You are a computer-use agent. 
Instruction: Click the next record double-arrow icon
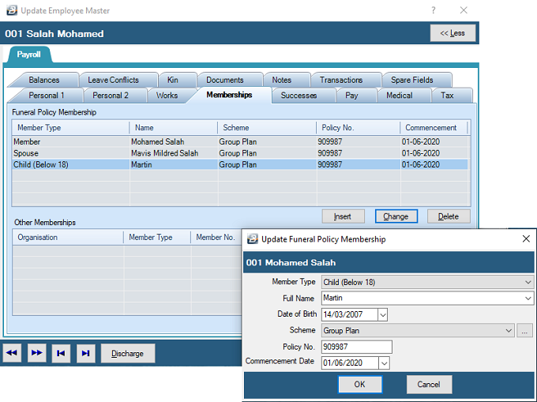point(36,353)
